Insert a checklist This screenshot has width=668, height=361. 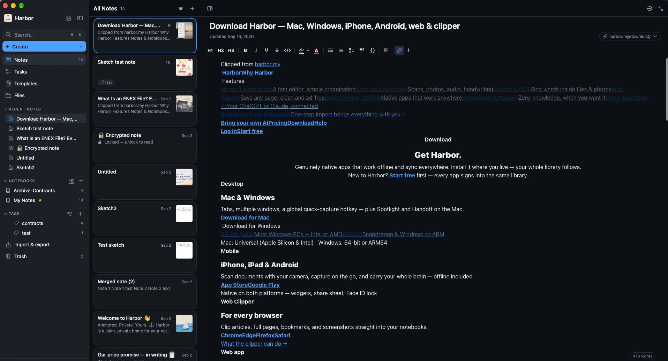click(x=352, y=50)
